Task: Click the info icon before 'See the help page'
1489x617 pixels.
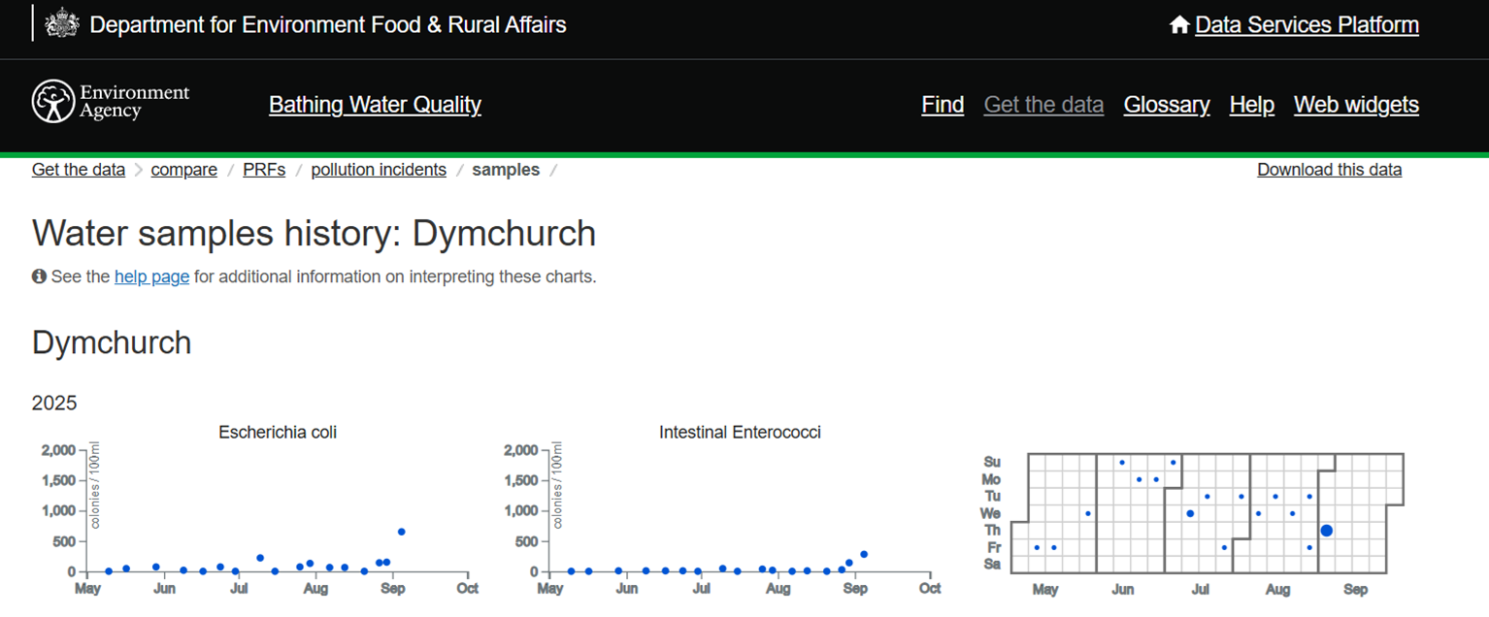Action: pyautogui.click(x=39, y=276)
